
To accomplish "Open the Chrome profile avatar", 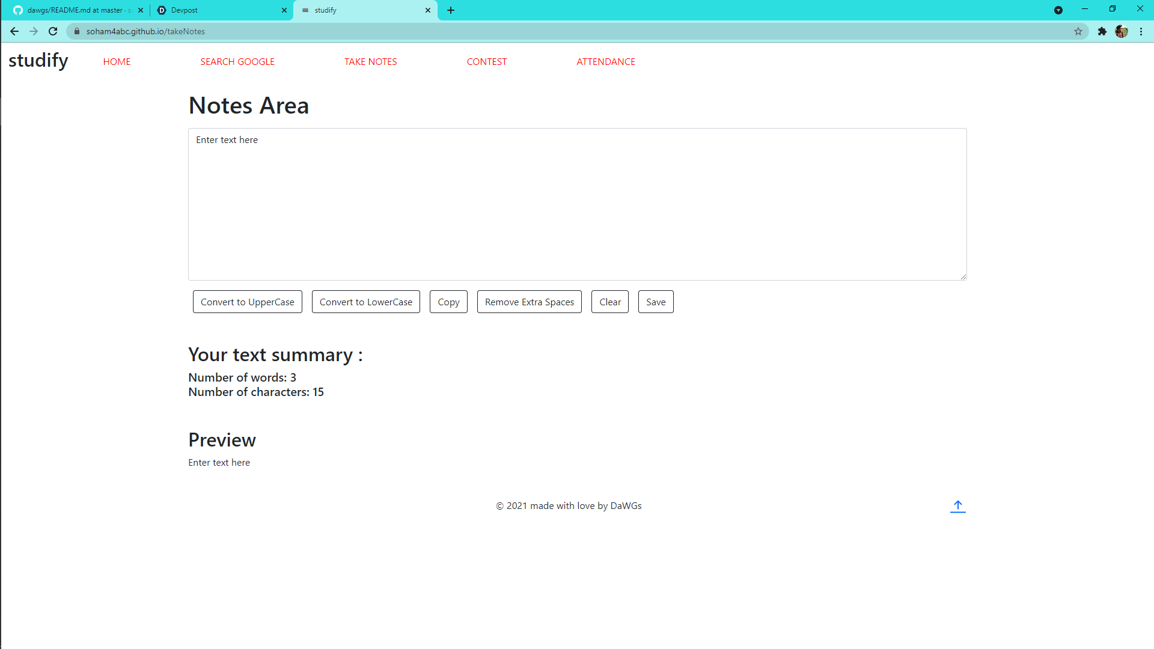I will click(x=1121, y=31).
